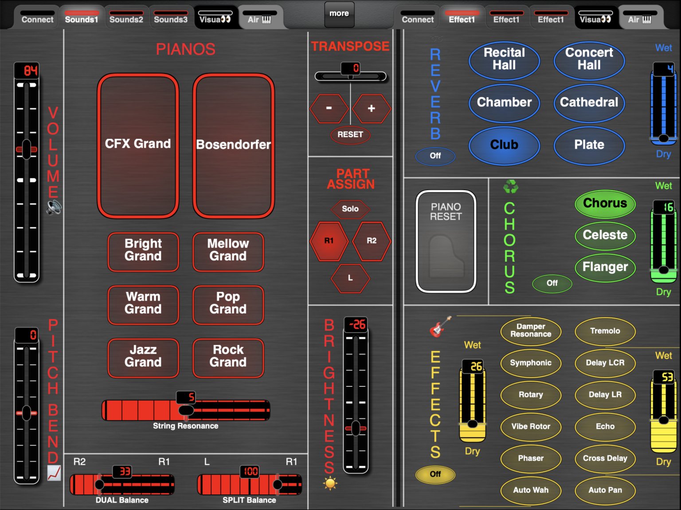Enable the Cross Delay effect
The height and width of the screenshot is (510, 681).
(605, 459)
